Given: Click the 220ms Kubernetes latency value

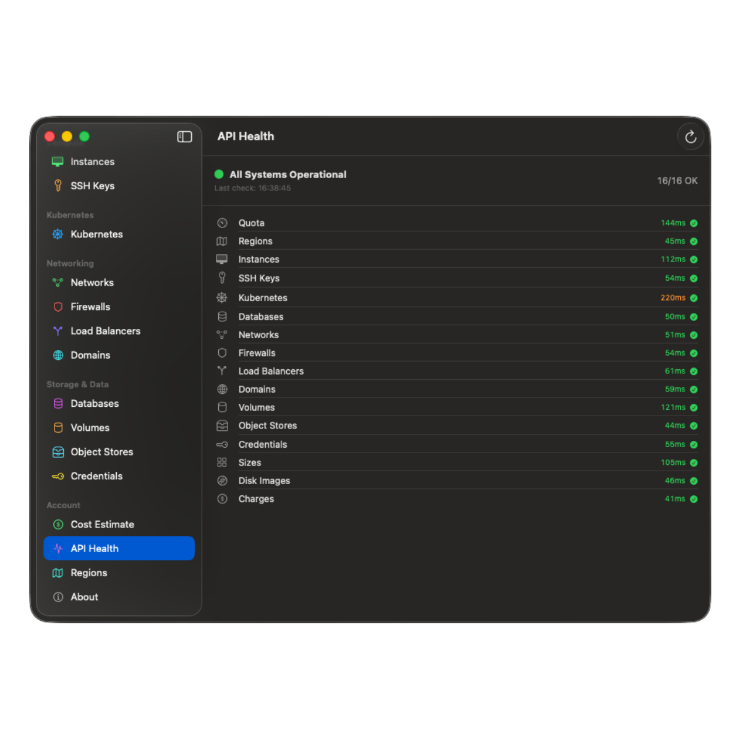Looking at the screenshot, I should pyautogui.click(x=673, y=297).
